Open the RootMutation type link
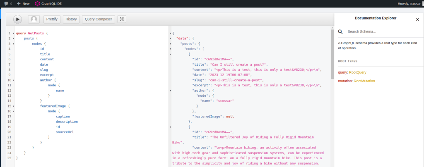 [x=364, y=81]
